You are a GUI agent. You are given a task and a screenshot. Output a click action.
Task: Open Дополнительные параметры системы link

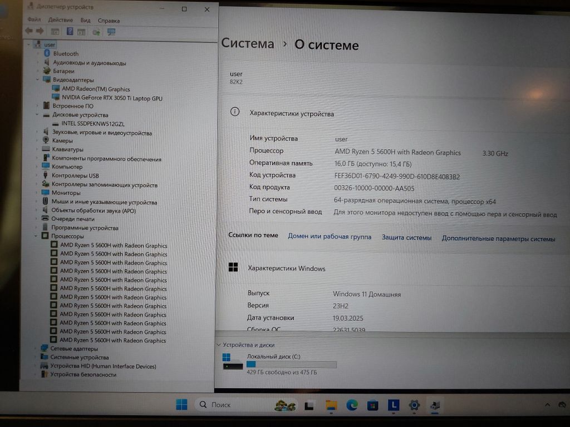pos(498,239)
